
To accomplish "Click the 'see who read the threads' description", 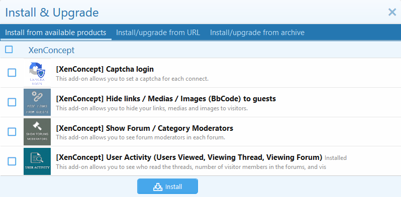I will tap(191, 167).
